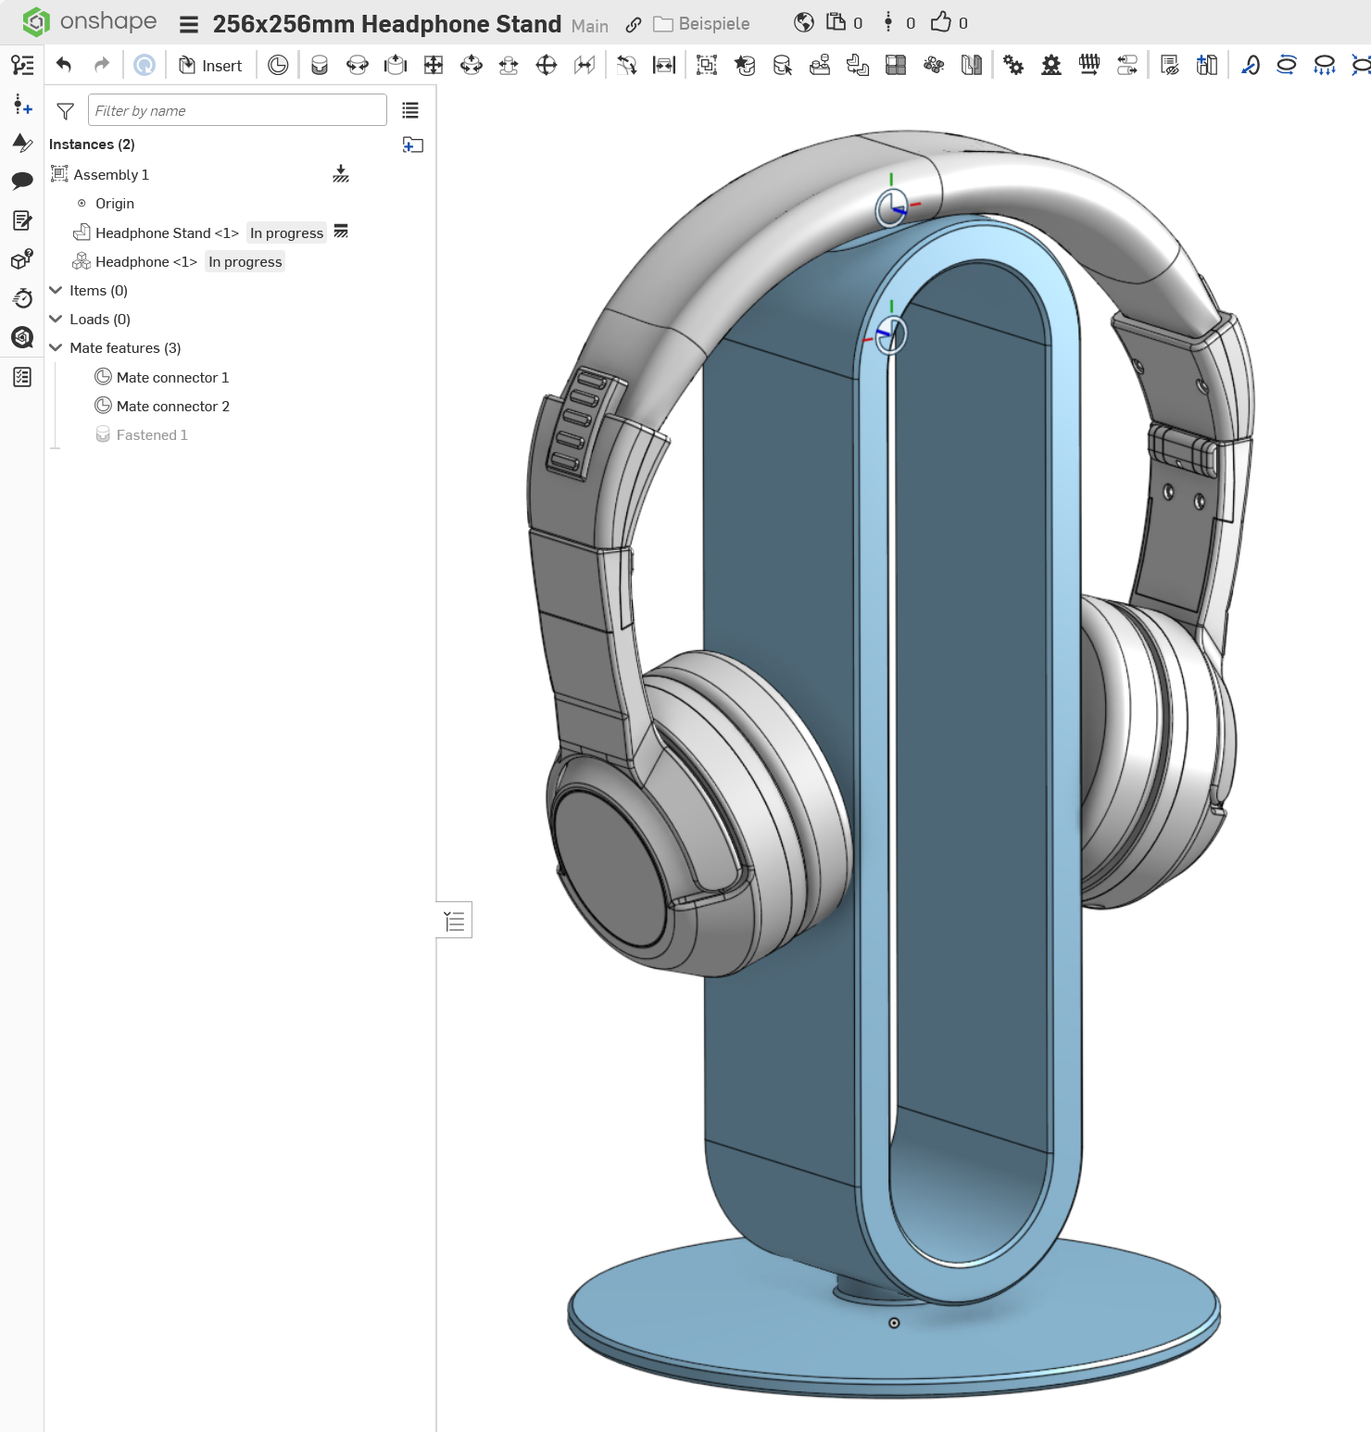Open the stopwatch performance sidebar icon
The image size is (1371, 1432).
coord(22,297)
